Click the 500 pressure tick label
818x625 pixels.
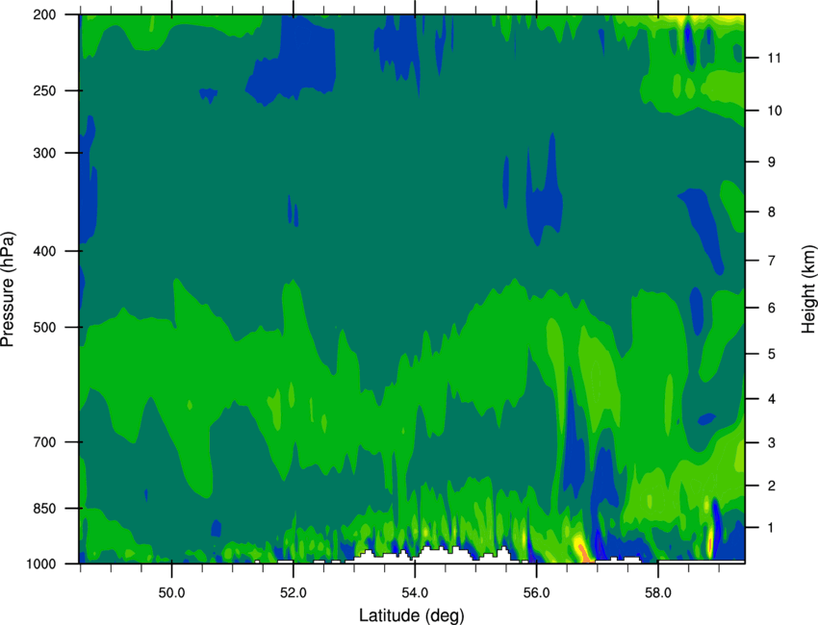point(44,327)
